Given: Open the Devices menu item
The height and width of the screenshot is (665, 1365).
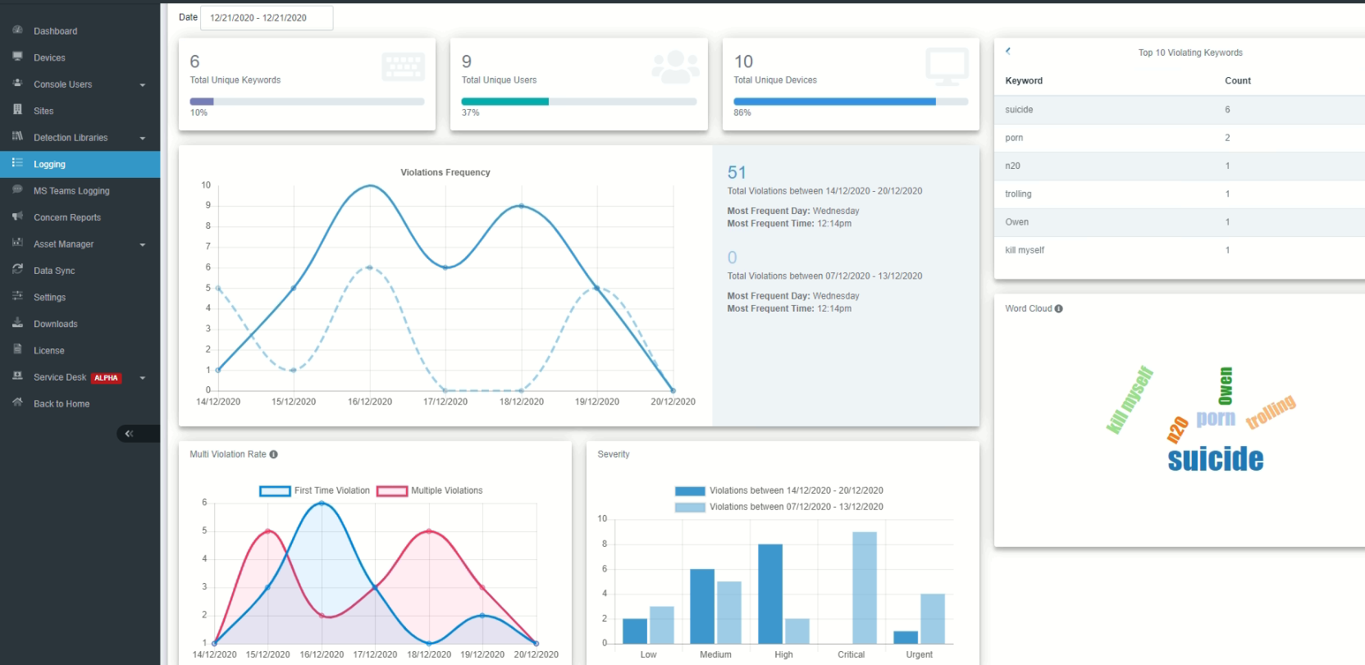Looking at the screenshot, I should pos(80,57).
